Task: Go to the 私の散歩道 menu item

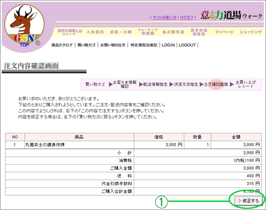Action: click(173, 32)
